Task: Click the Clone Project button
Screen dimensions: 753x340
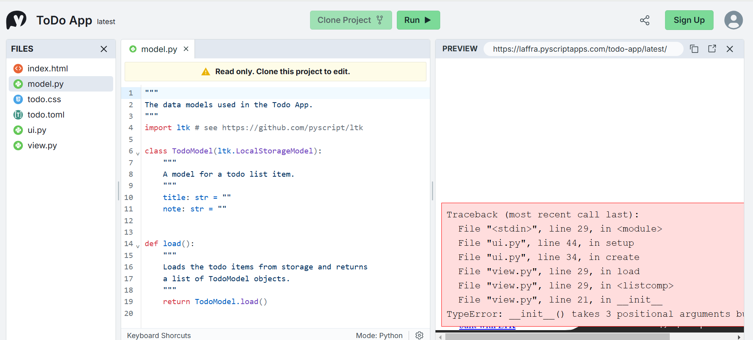Action: [350, 20]
